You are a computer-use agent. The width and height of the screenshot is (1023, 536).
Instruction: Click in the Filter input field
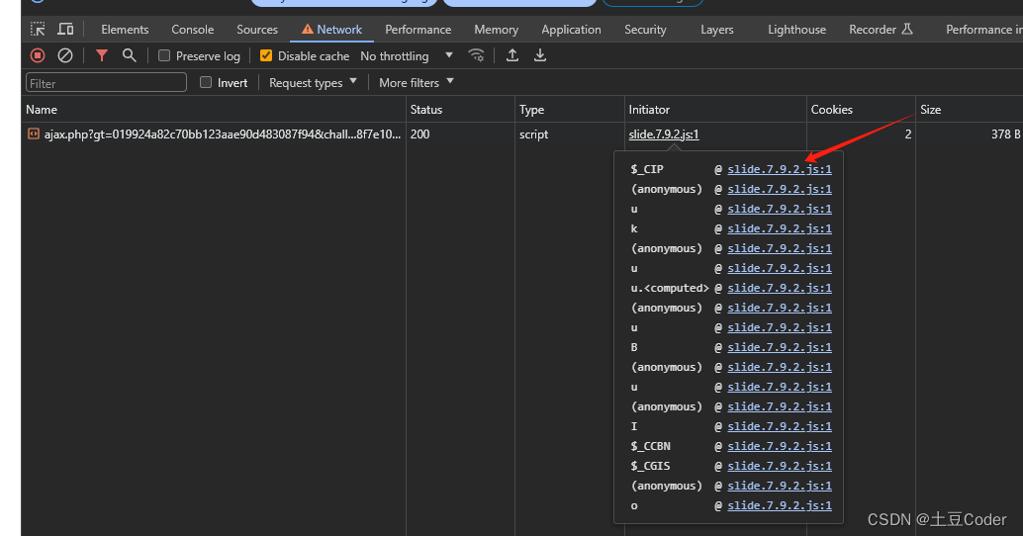pyautogui.click(x=106, y=83)
